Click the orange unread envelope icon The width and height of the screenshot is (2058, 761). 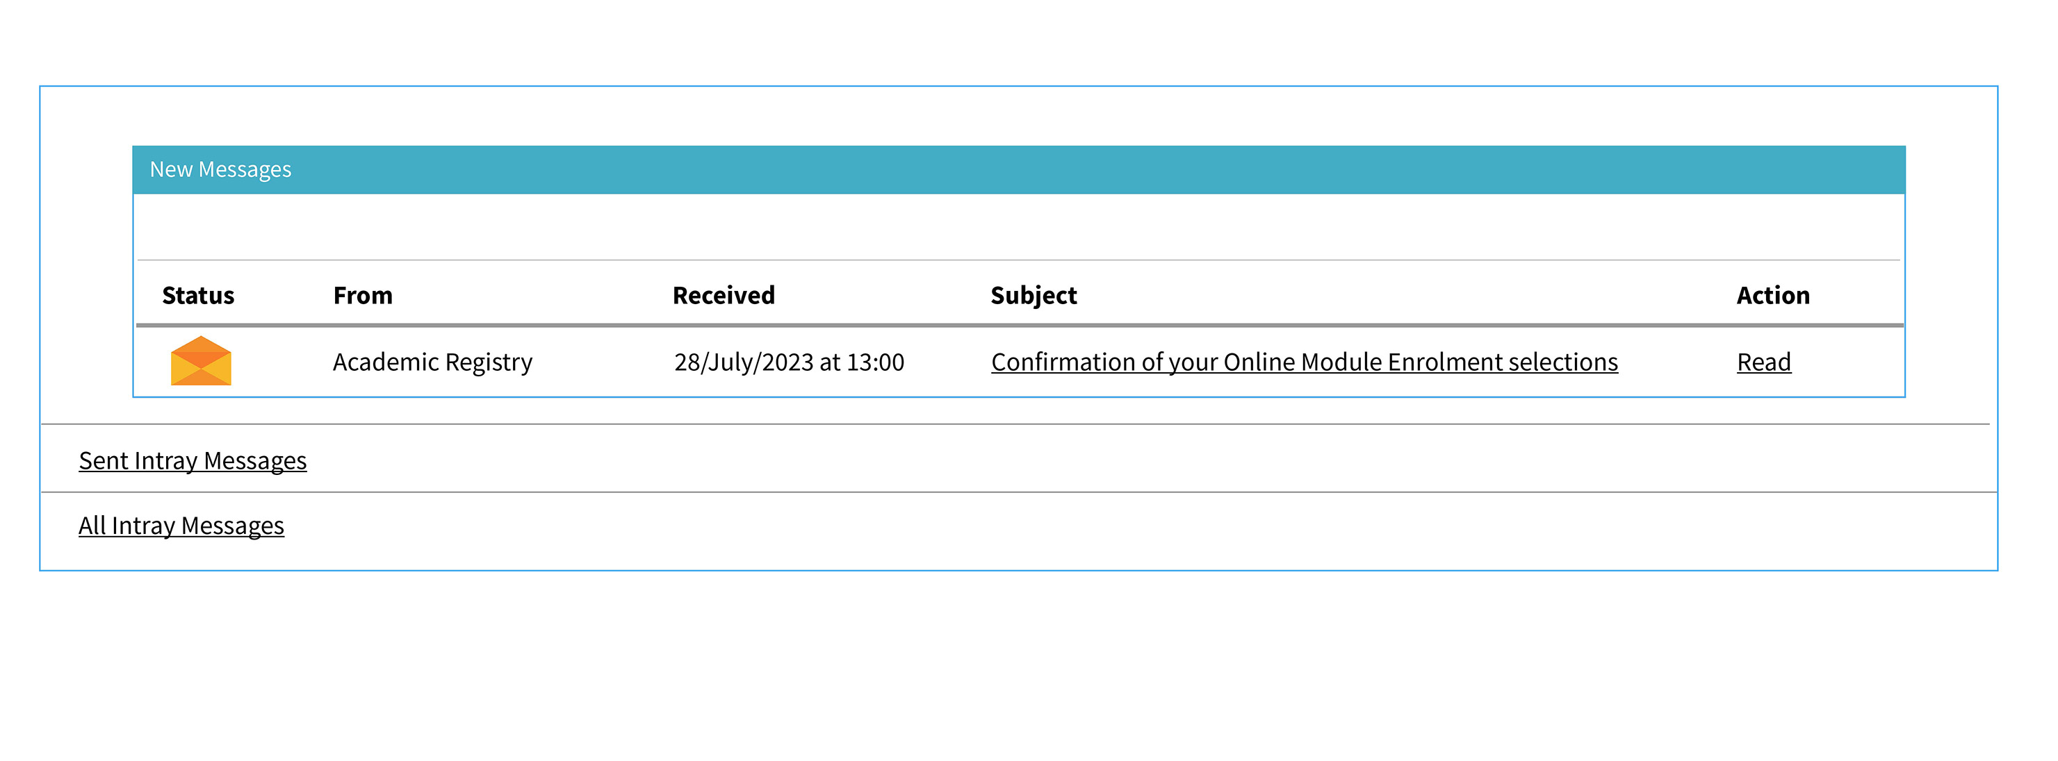point(201,361)
